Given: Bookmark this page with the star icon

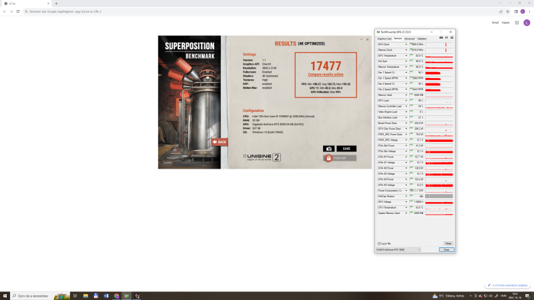Looking at the screenshot, I should point(507,11).
